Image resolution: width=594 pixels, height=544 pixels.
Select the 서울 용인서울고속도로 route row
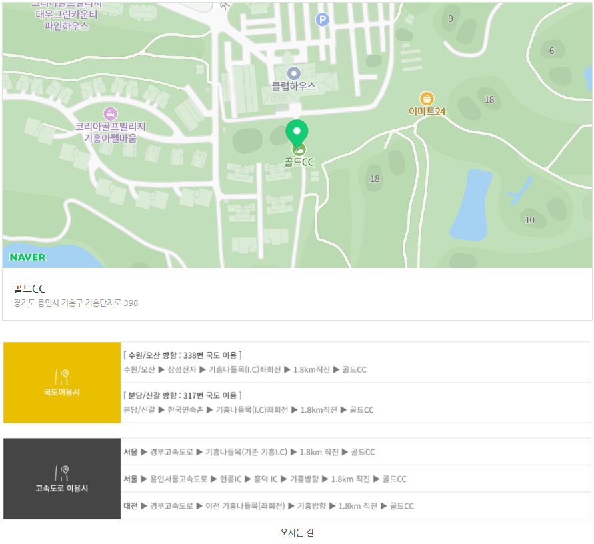coord(265,479)
